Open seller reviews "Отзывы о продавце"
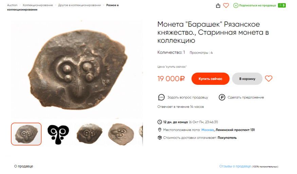The width and height of the screenshot is (297, 174). (x=235, y=166)
